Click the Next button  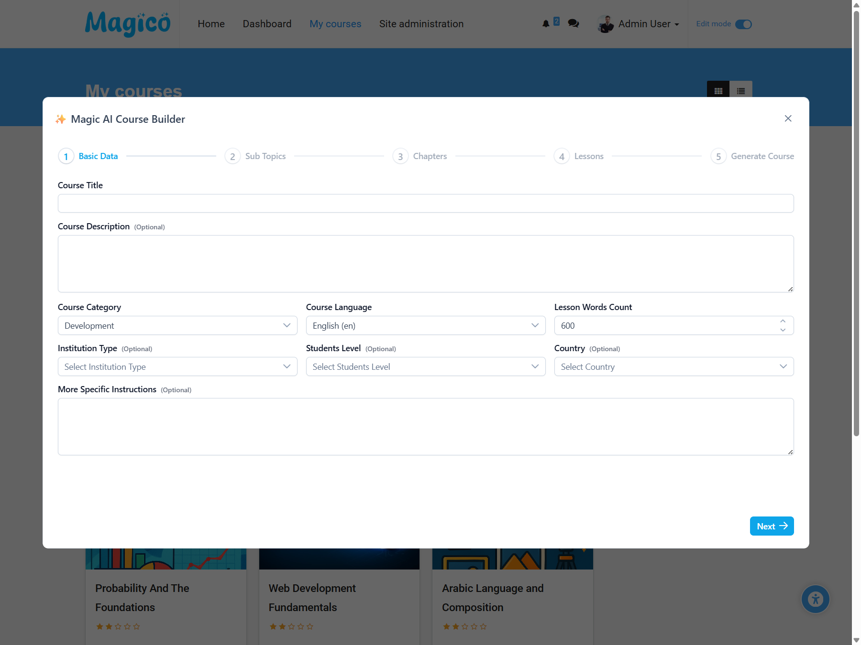point(771,526)
